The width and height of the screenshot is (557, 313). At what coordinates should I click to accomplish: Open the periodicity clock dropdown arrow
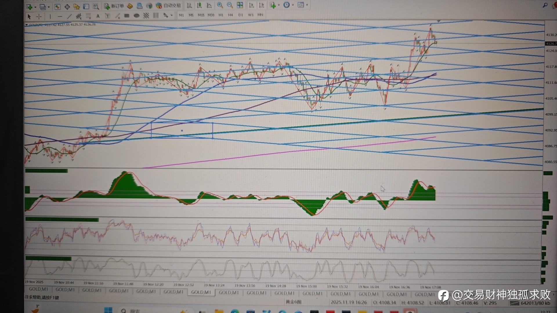point(293,5)
